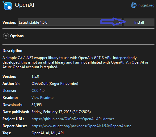This screenshot has width=156, height=137.
Task: Open the View Readme link
Action: [42, 98]
